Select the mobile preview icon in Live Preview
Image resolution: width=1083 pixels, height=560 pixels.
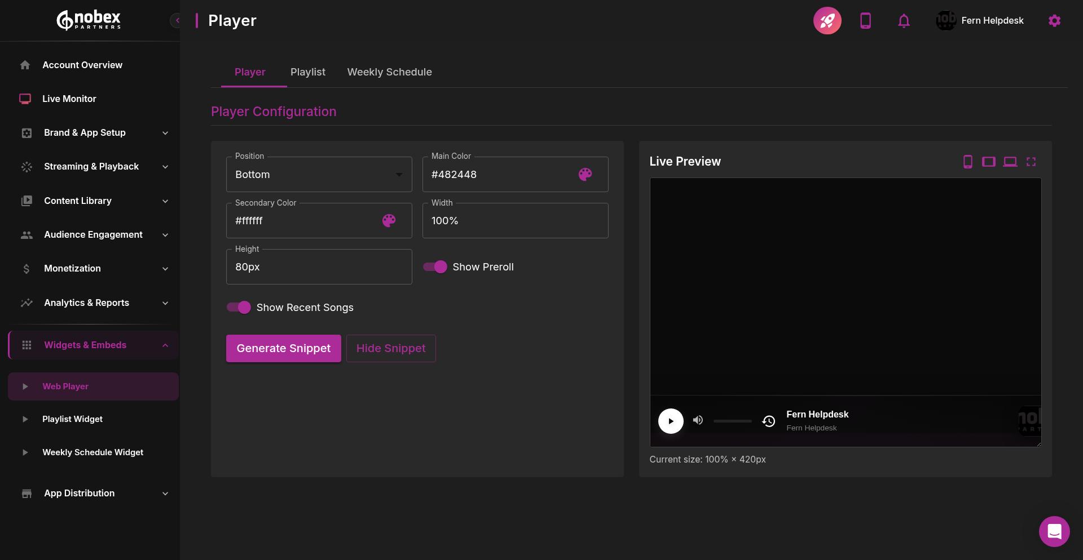(x=968, y=162)
